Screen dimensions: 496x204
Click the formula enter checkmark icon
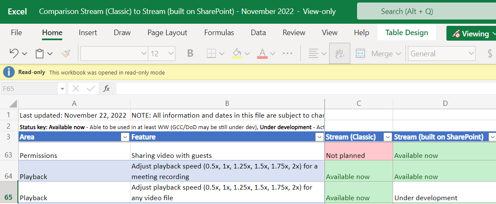coord(91,88)
